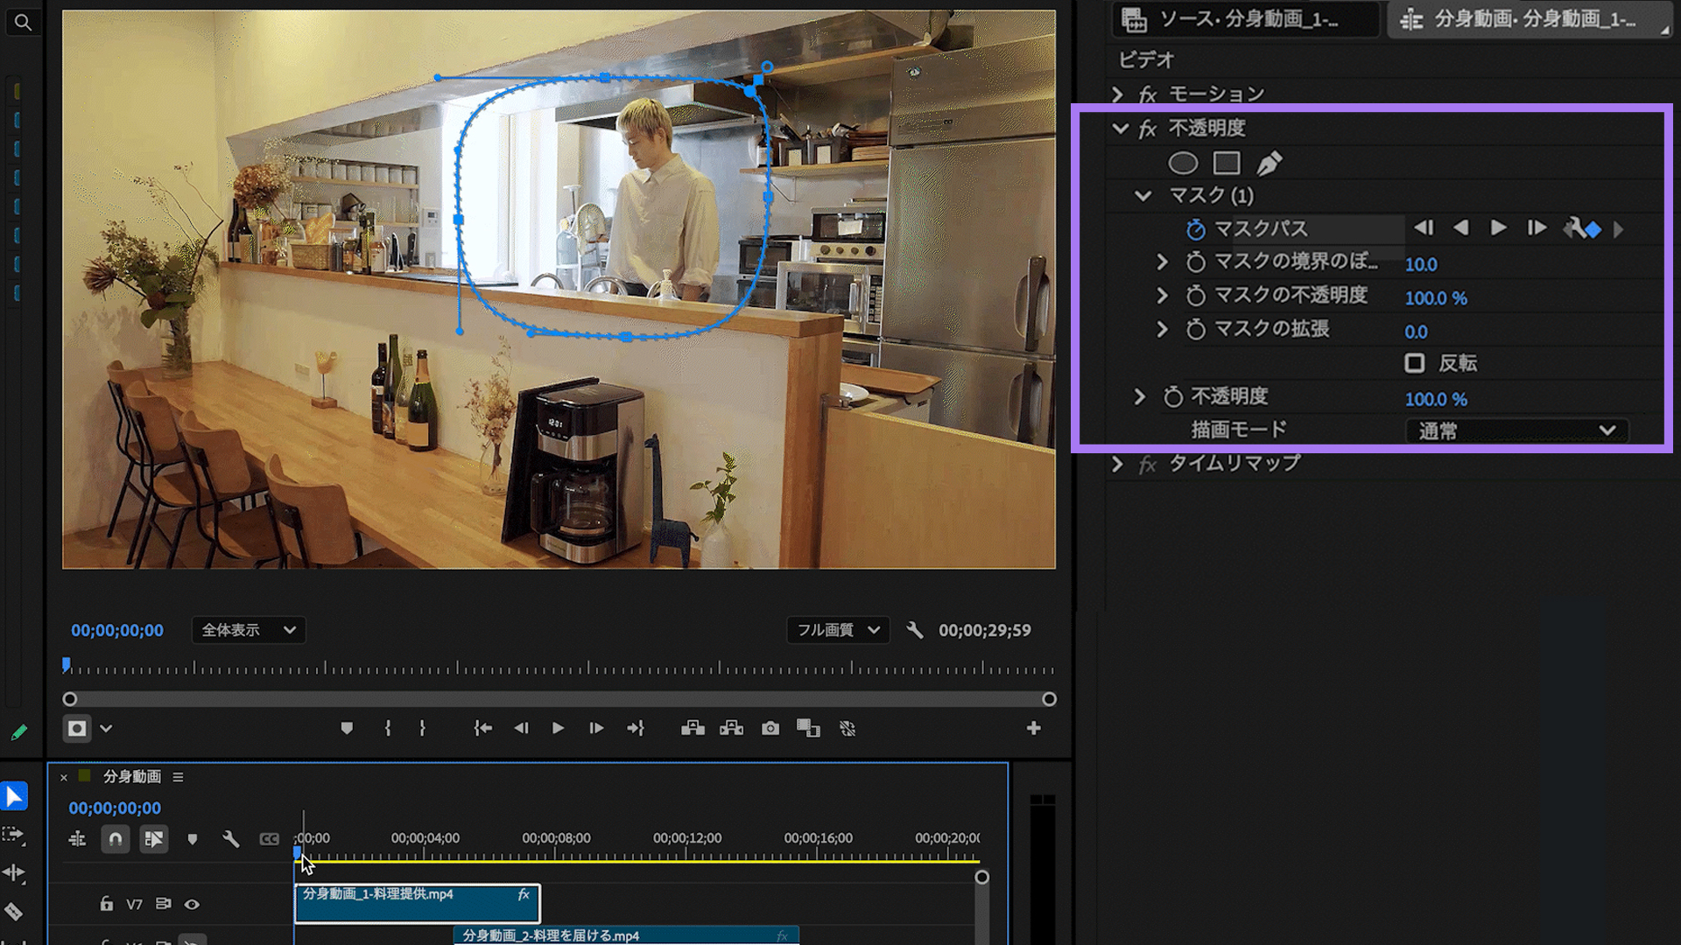1681x945 pixels.
Task: Collapse the マスク (1) group
Action: click(1143, 196)
